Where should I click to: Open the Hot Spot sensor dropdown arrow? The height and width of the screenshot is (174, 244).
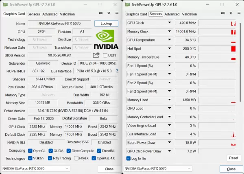tap(170, 48)
